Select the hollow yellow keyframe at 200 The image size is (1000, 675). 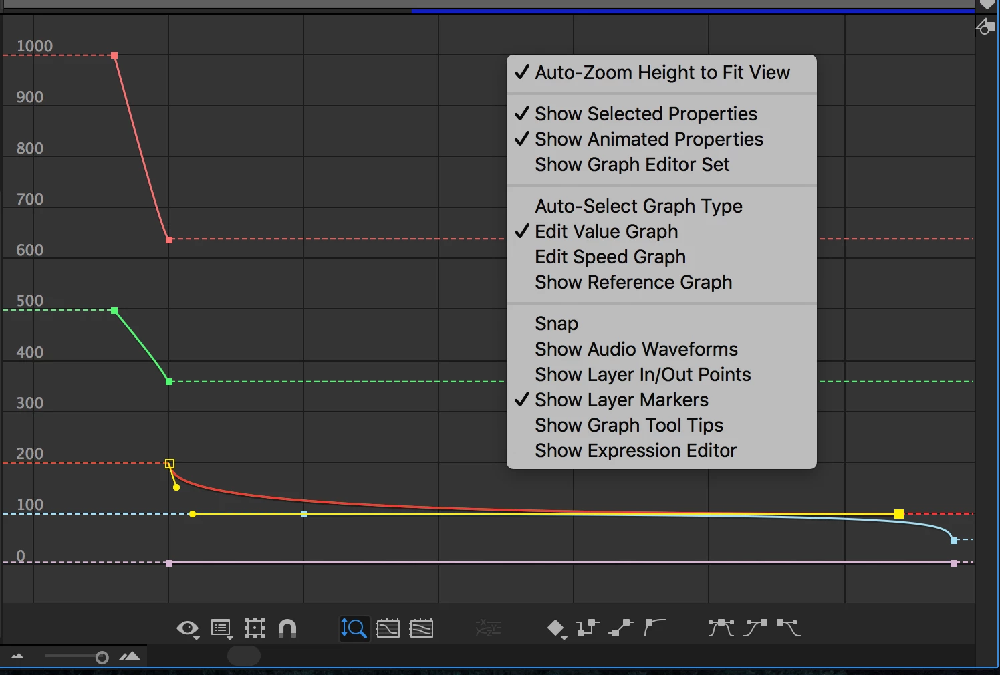(x=170, y=464)
